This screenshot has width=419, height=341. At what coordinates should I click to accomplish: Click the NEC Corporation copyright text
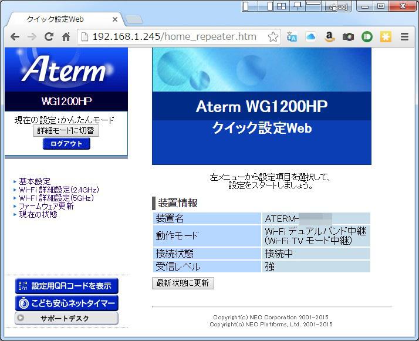click(271, 317)
